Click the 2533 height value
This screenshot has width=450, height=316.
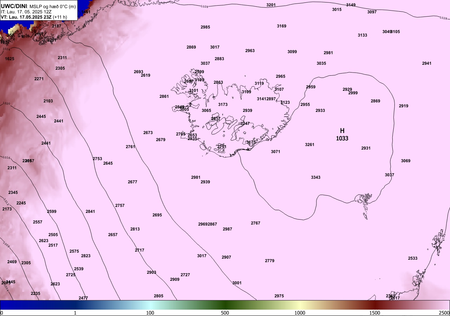click(413, 258)
